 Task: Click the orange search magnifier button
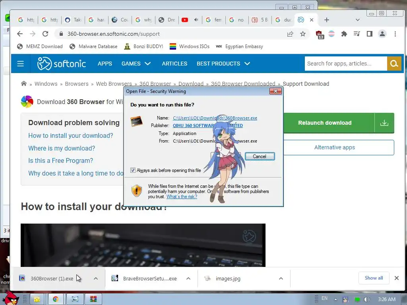tap(394, 64)
